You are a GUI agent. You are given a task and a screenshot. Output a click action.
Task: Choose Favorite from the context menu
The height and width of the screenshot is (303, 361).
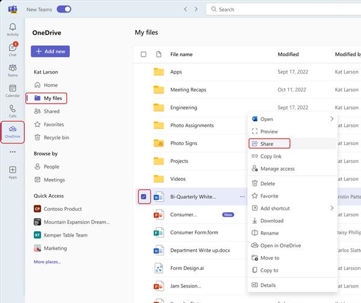point(292,196)
